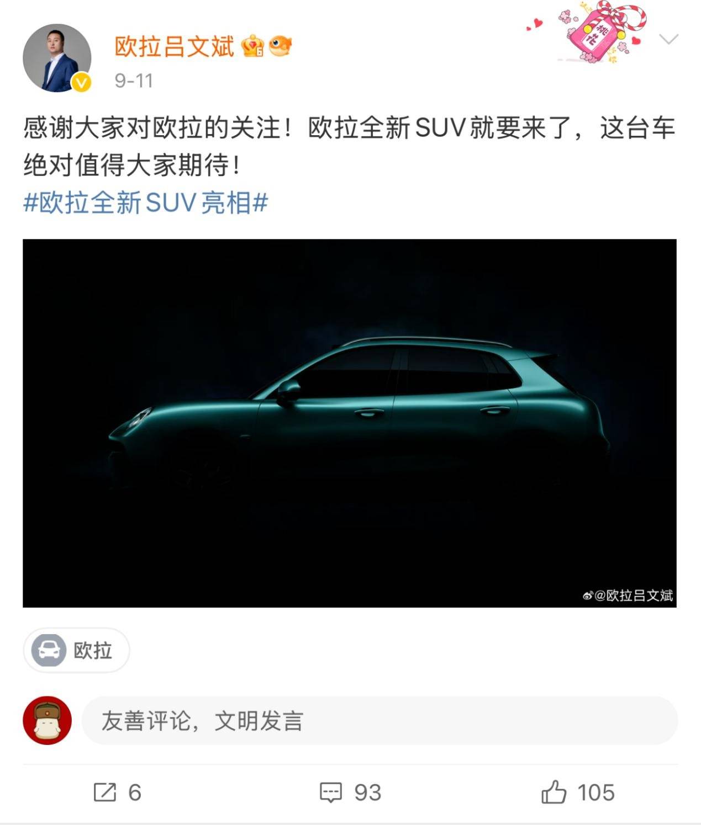Tap the 欧拉 car topic tag chip
Image resolution: width=701 pixels, height=825 pixels.
[x=76, y=650]
